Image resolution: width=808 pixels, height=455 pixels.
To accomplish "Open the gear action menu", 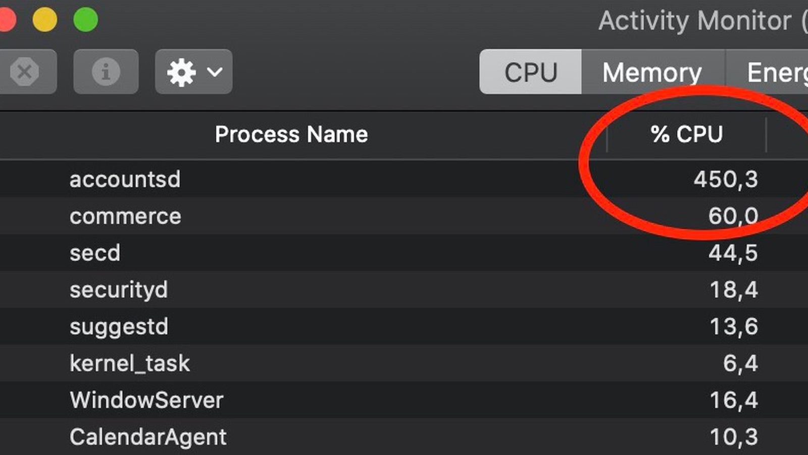I will (193, 72).
